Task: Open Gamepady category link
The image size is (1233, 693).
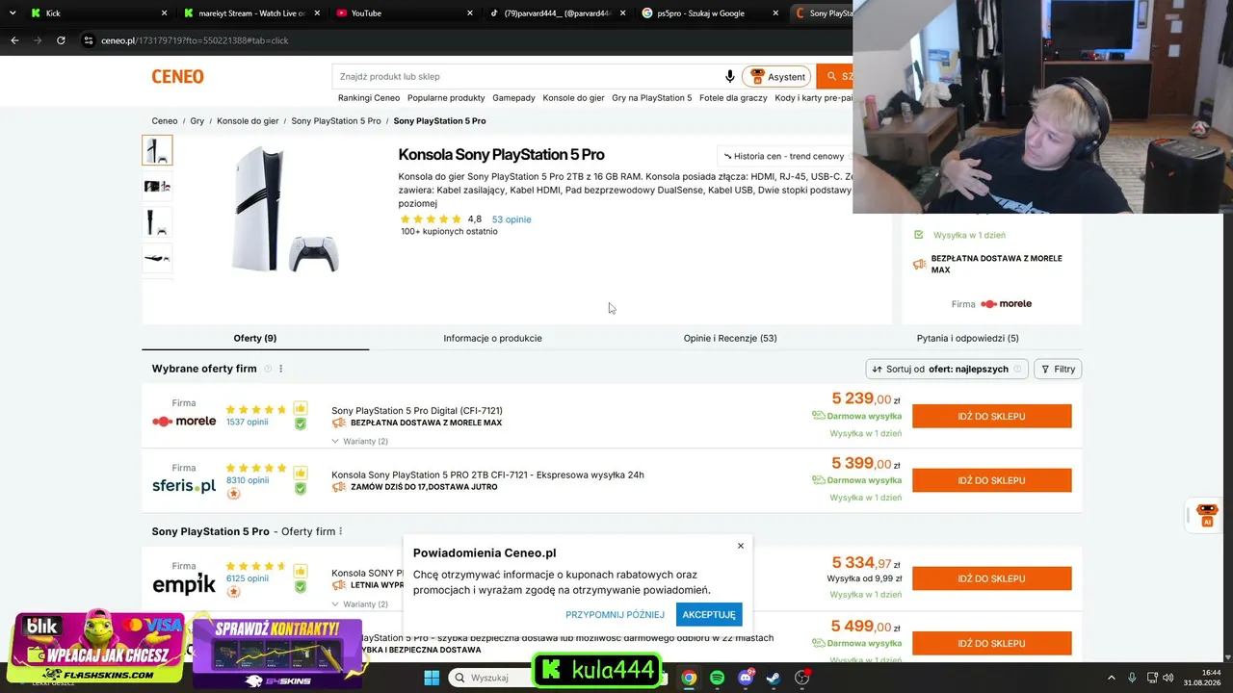Action: click(513, 98)
